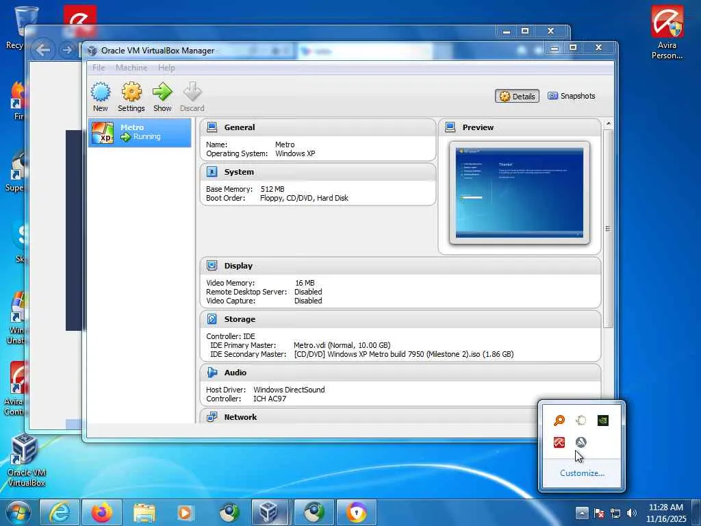Click the gray spinning circle tray icon
Screen dimensions: 701x526
(x=581, y=421)
